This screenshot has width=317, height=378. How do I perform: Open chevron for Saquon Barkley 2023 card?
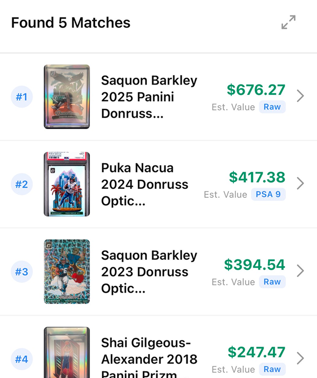click(300, 271)
